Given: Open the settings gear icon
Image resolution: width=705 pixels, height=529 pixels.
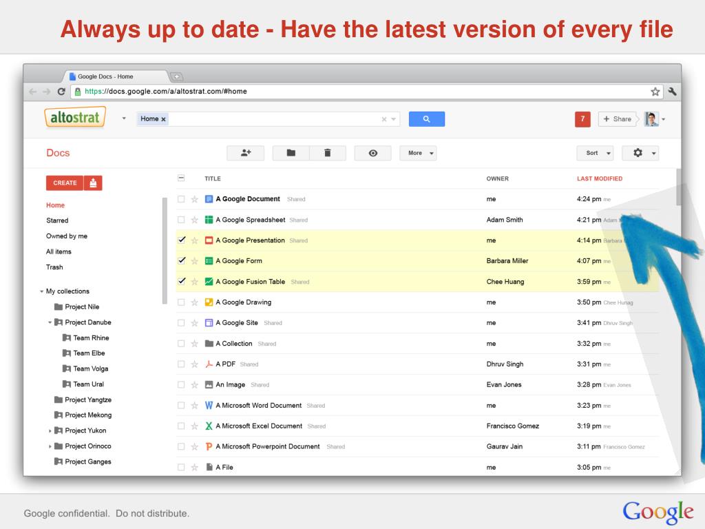Looking at the screenshot, I should (x=638, y=153).
